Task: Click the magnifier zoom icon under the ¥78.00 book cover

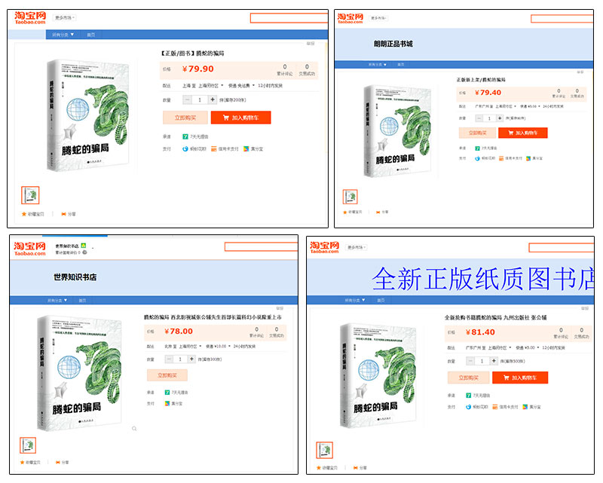Action: click(x=134, y=428)
